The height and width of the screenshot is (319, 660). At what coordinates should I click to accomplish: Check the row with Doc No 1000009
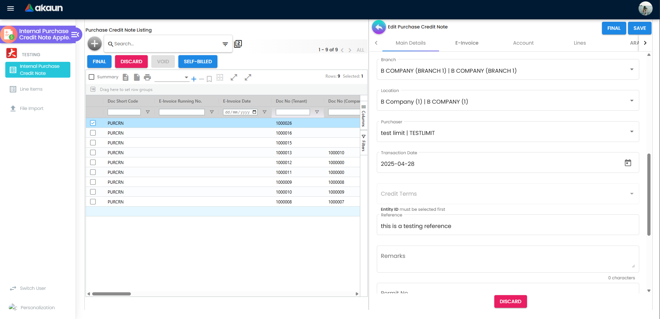[93, 182]
